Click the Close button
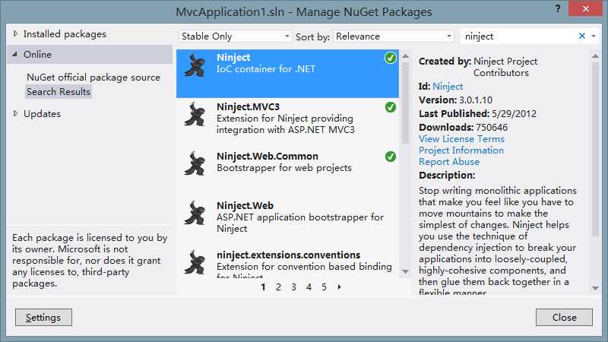Viewport: 608px width, 342px height. [564, 317]
